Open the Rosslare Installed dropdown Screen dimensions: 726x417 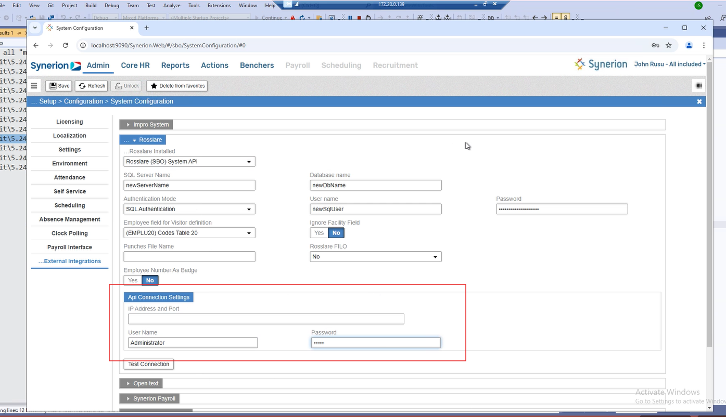point(189,162)
